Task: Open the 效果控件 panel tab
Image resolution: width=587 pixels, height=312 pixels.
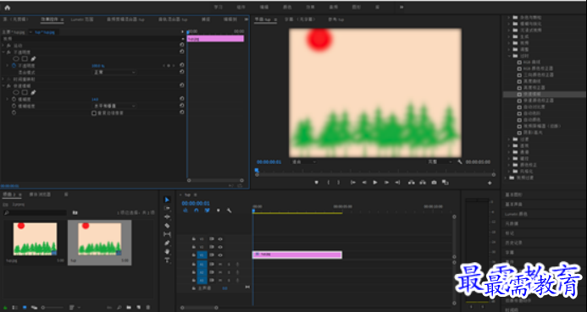Action: 50,19
